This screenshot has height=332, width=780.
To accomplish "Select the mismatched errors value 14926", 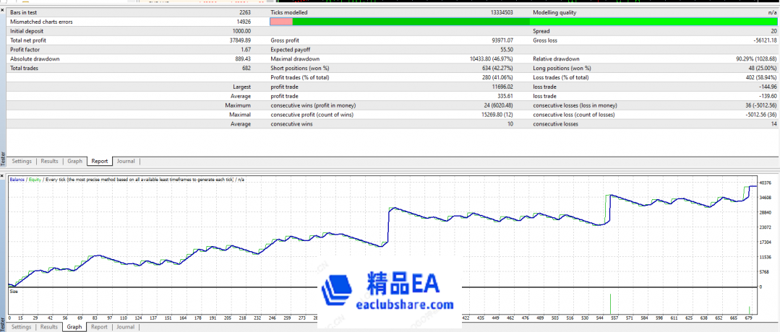I will (x=243, y=22).
